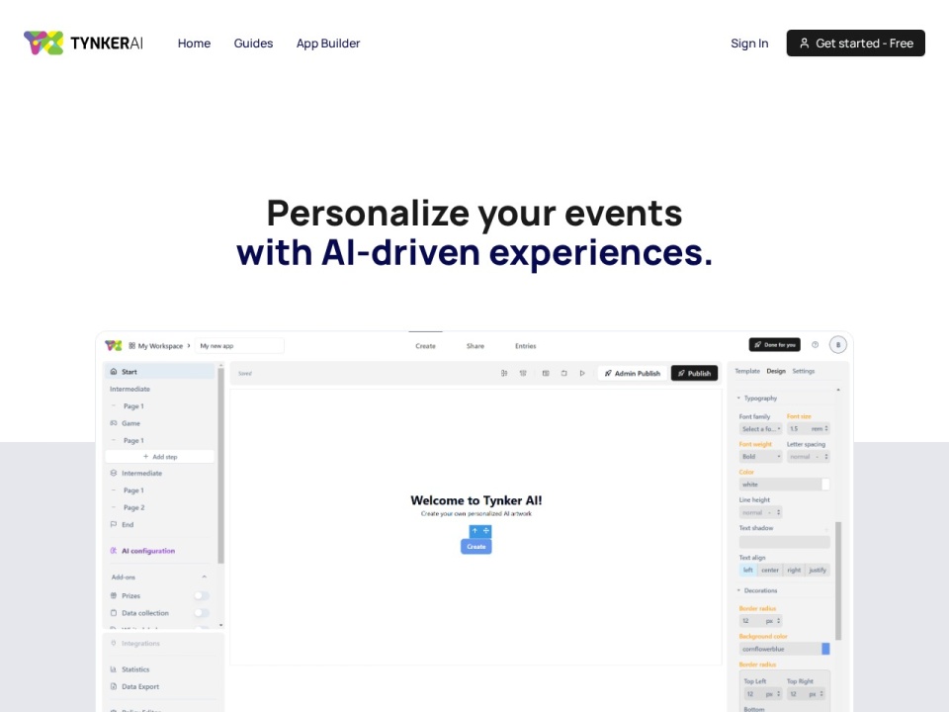Click the My Workspace grid icon

pos(131,346)
